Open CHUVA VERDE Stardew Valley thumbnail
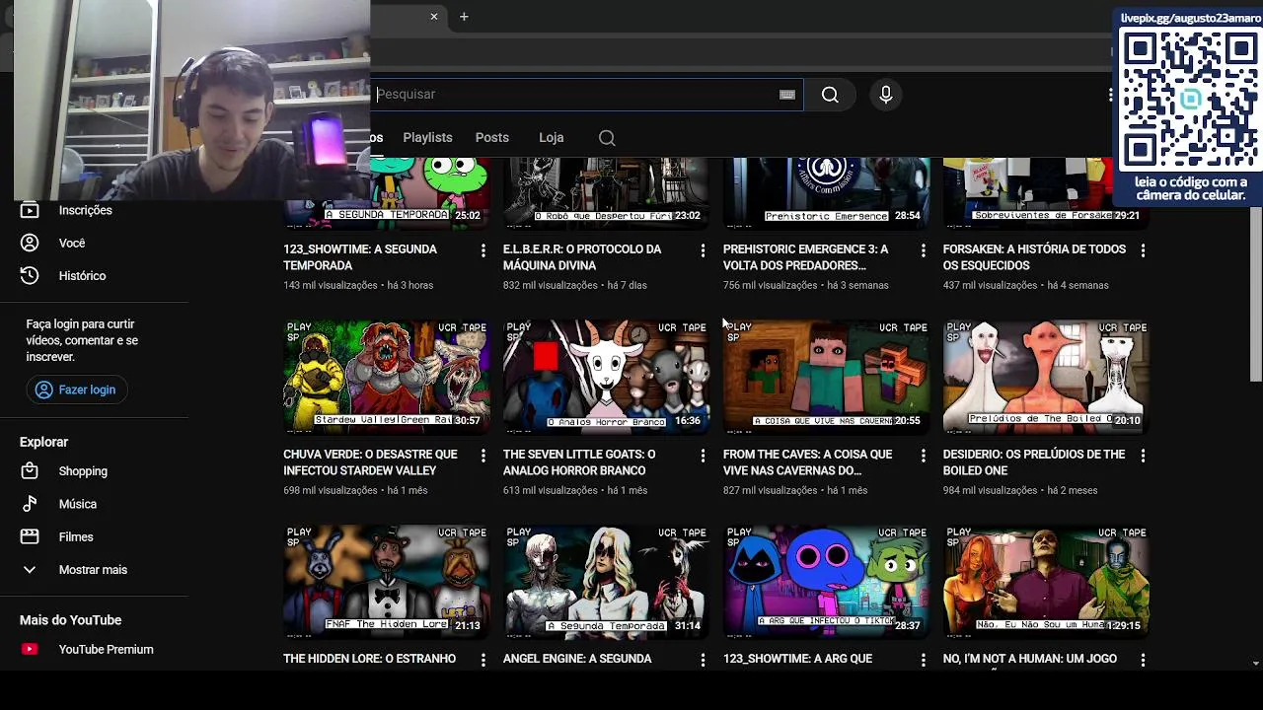The image size is (1263, 710). point(385,376)
